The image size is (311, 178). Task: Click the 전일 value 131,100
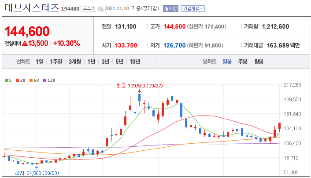tap(126, 26)
